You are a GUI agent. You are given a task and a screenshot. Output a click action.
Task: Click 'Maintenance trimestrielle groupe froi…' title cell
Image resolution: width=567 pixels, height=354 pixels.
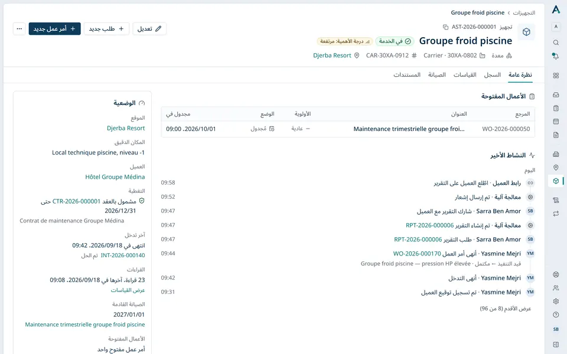tap(409, 129)
